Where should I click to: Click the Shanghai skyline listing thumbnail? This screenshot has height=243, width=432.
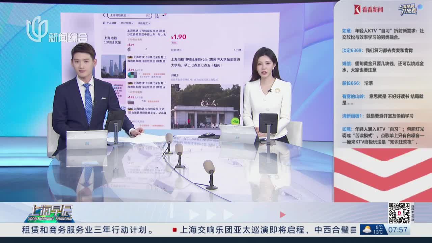(113, 66)
